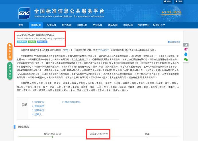Viewport: 198px width, 141px height.
Task: Click the gray share icon on the right
Action: [186, 45]
